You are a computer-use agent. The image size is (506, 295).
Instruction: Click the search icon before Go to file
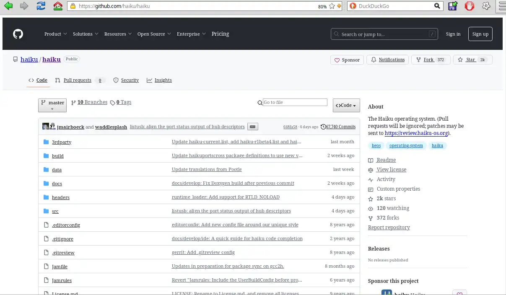[260, 103]
